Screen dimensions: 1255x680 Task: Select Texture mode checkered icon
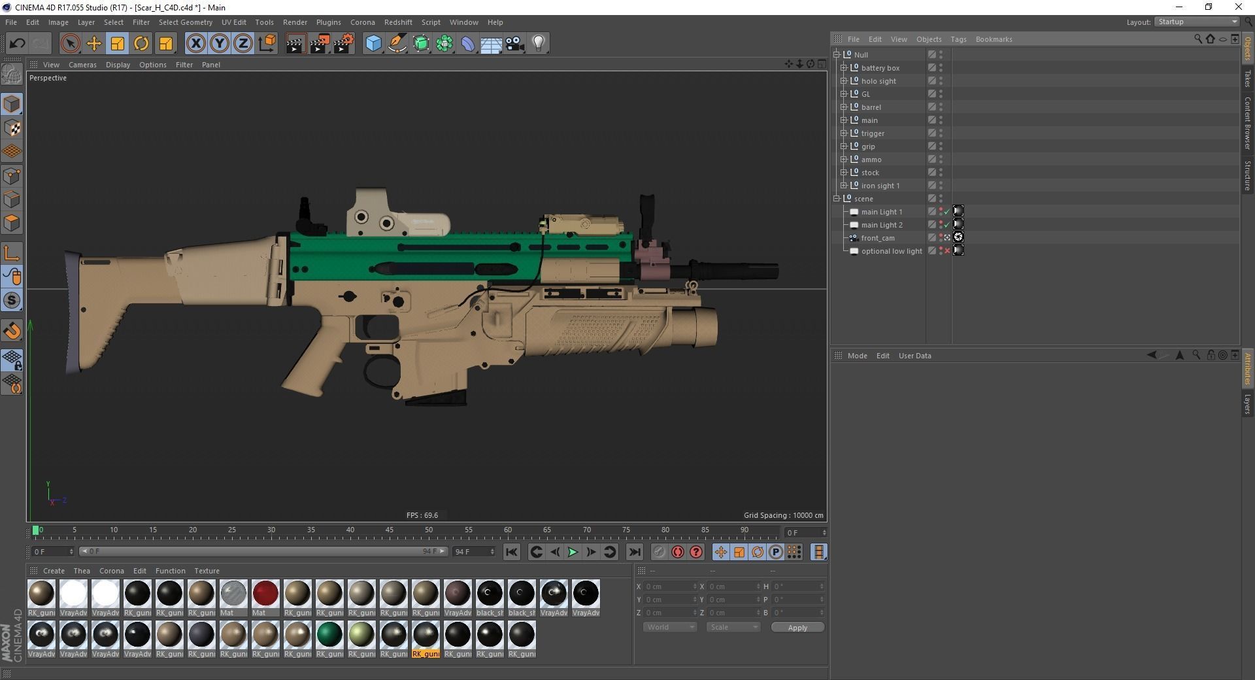point(12,128)
